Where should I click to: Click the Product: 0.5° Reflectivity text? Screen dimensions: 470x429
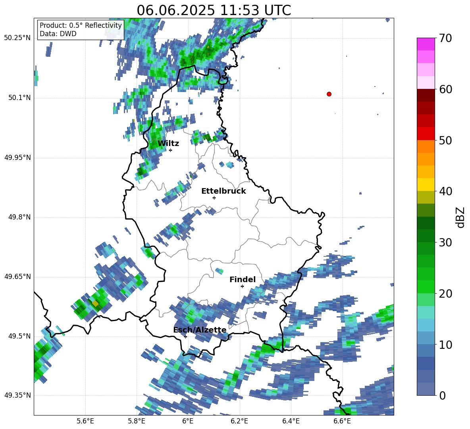tap(81, 25)
